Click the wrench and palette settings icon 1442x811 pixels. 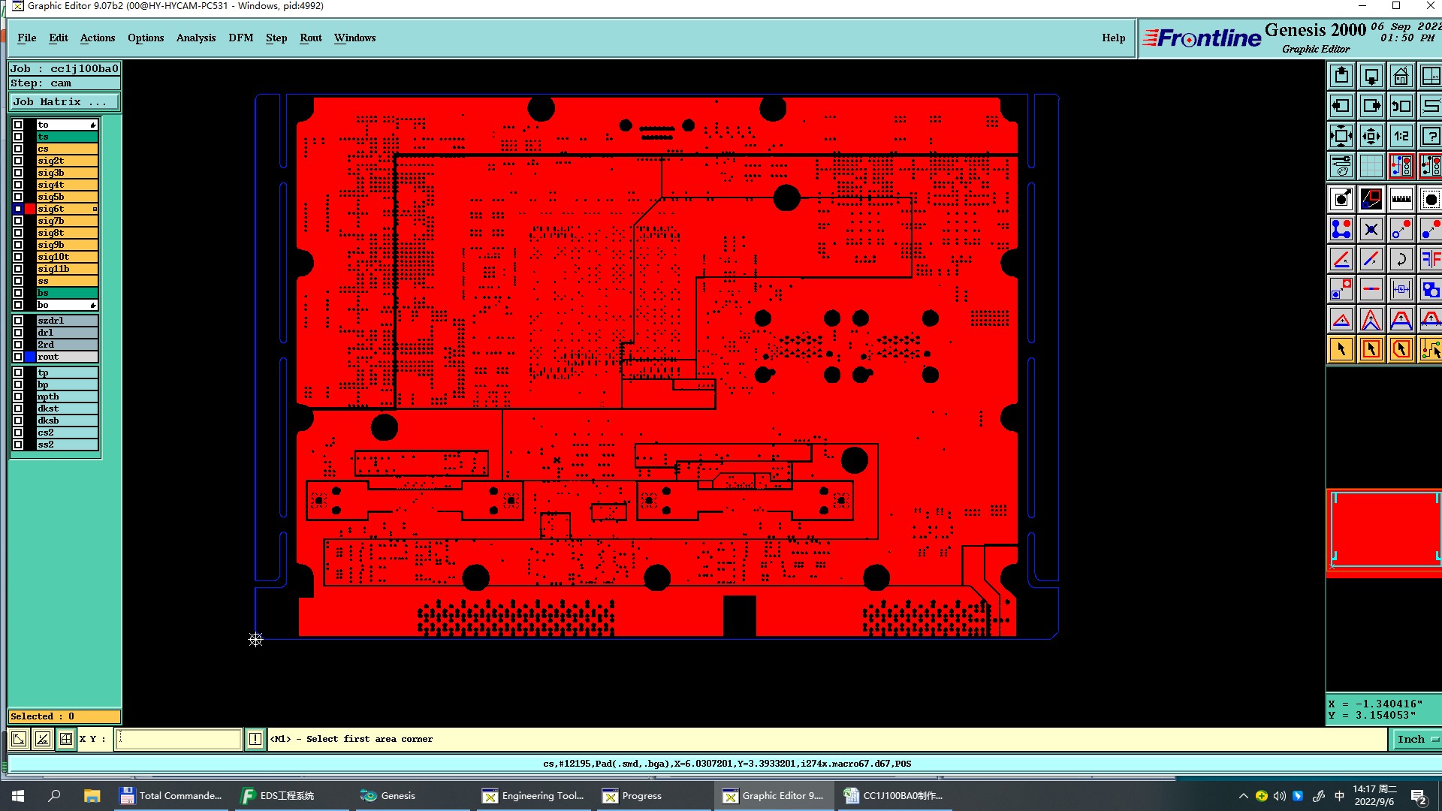tap(1341, 167)
